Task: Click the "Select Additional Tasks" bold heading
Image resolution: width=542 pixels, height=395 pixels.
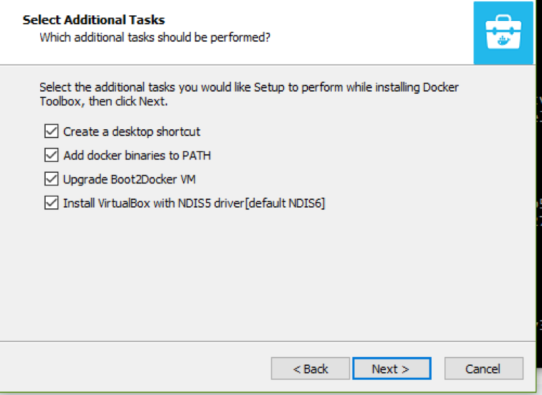Action: pos(94,19)
